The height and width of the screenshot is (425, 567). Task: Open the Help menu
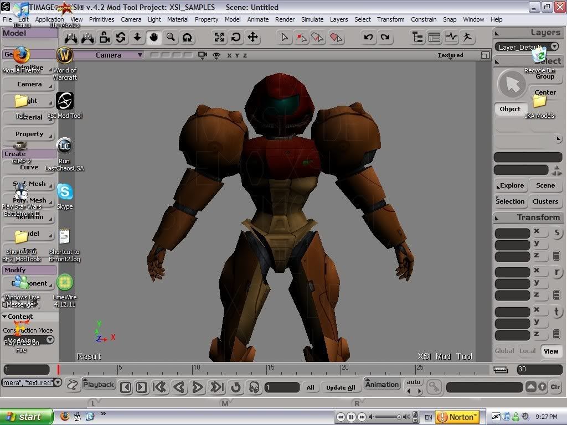click(x=496, y=19)
